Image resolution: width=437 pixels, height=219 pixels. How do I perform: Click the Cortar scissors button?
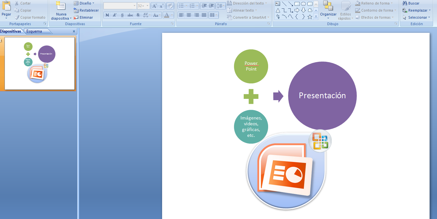[x=23, y=3]
